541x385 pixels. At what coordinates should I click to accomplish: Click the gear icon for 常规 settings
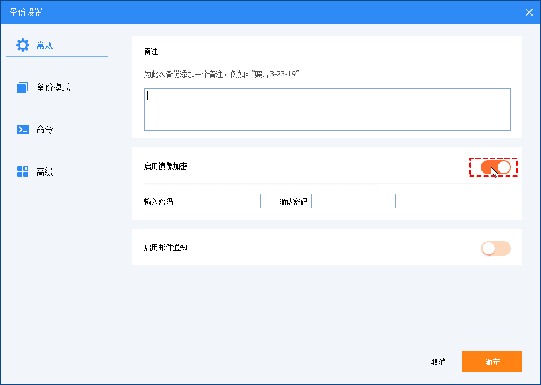pos(23,45)
